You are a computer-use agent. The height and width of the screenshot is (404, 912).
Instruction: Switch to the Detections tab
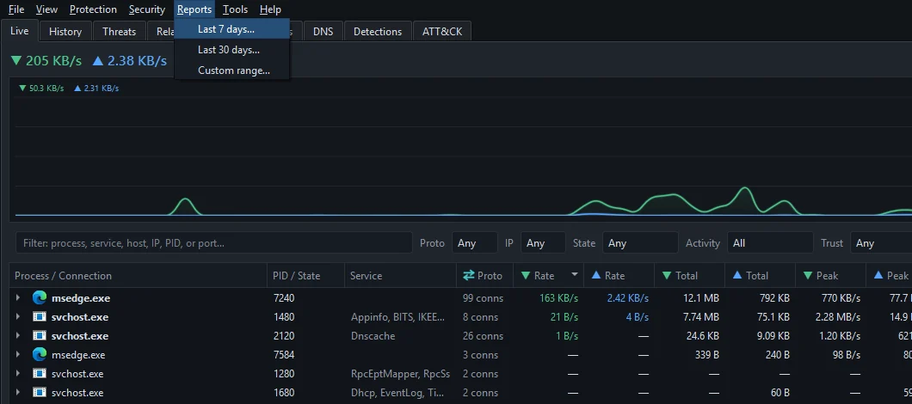click(378, 32)
